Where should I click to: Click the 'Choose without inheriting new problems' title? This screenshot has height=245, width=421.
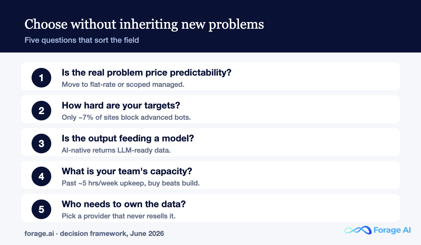click(144, 24)
